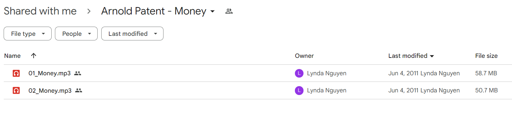
Task: Open the People filter dropdown
Action: point(76,34)
